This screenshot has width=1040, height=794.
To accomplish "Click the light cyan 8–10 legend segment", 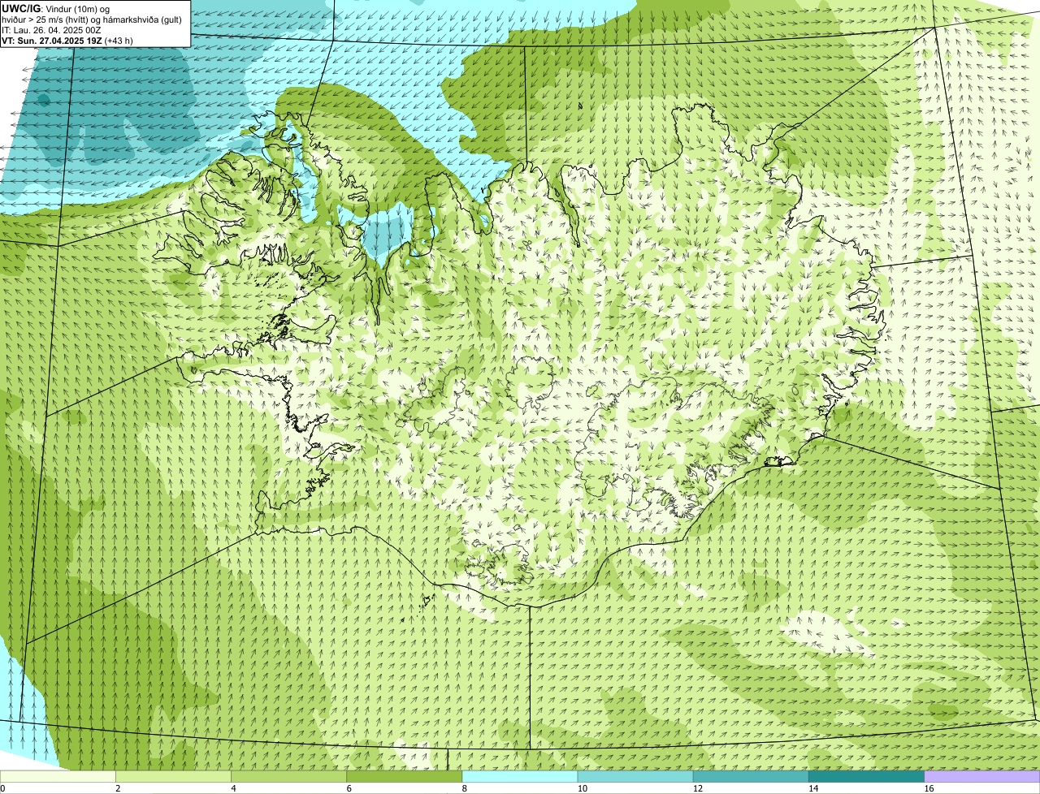I will (x=520, y=777).
